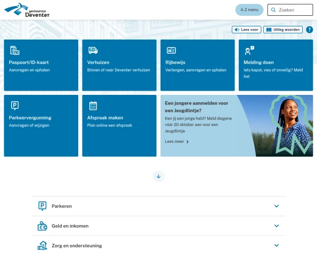Click the circular down arrow icon
Image resolution: width=317 pixels, height=253 pixels.
tap(158, 177)
